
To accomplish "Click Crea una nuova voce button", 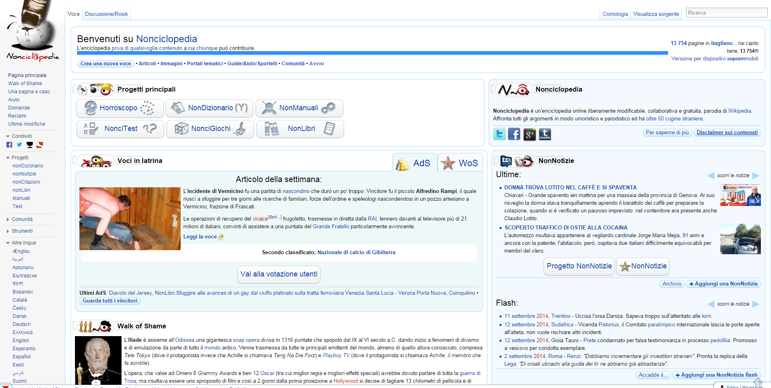I will 106,64.
